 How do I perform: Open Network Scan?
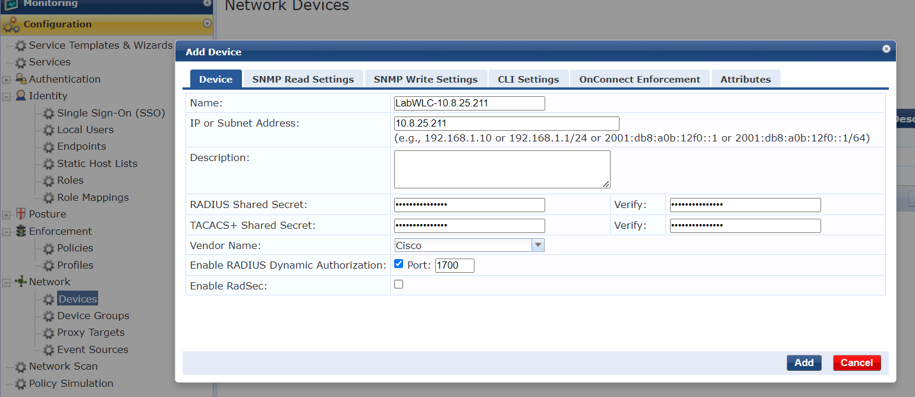63,366
